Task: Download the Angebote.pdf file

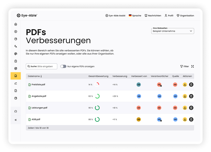Action: click(185, 96)
